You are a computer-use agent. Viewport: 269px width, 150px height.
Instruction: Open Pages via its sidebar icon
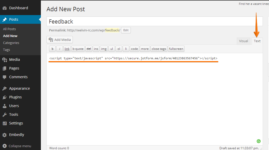5,68
